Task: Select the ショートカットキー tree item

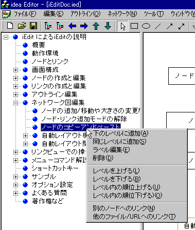Action: pos(55,168)
